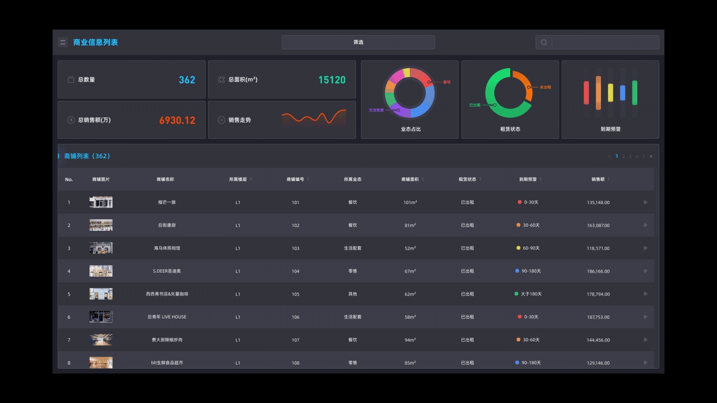Click the total sales value 6930.12
The image size is (717, 403).
[x=177, y=120]
